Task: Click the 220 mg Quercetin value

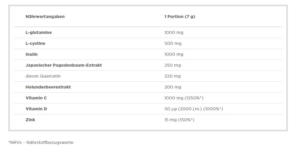Action: click(173, 76)
